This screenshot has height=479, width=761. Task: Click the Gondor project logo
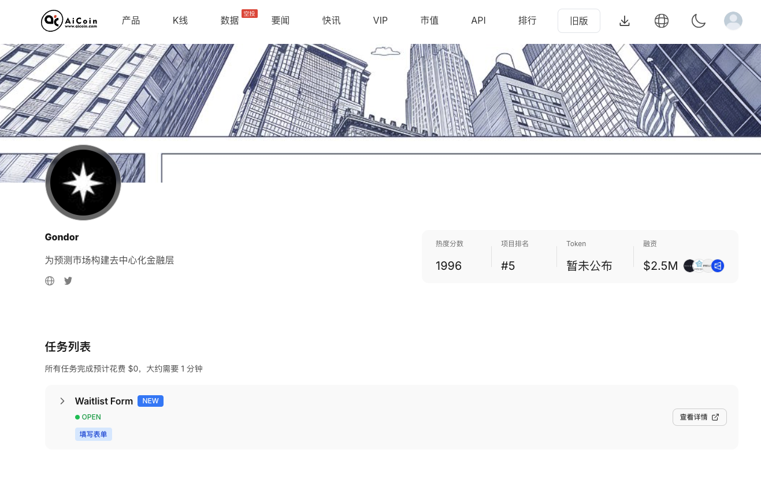tap(83, 182)
